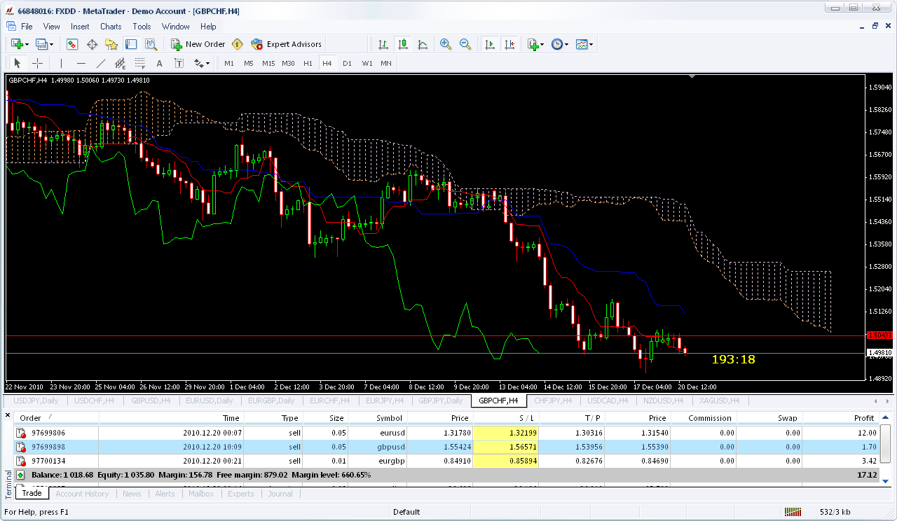The width and height of the screenshot is (897, 521).
Task: Open the Insert menu
Action: pyautogui.click(x=80, y=27)
